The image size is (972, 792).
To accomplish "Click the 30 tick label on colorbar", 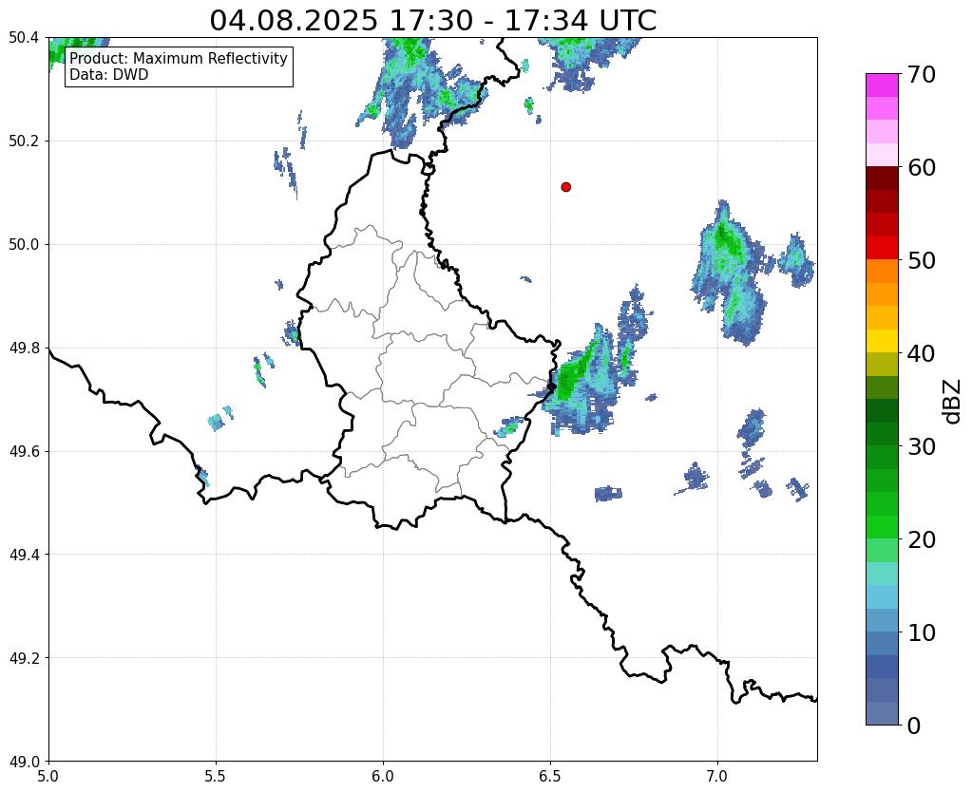I will [921, 446].
